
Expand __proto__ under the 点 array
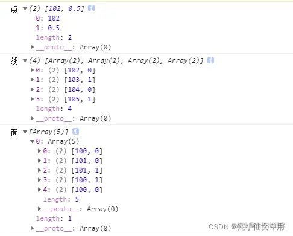(x=32, y=47)
